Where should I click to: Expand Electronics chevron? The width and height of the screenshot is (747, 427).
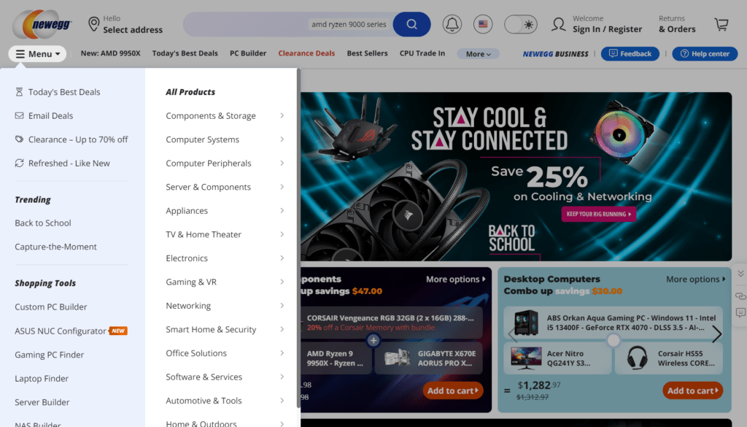pyautogui.click(x=282, y=258)
